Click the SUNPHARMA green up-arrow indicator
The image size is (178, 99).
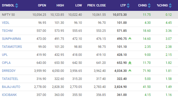coord(130,39)
